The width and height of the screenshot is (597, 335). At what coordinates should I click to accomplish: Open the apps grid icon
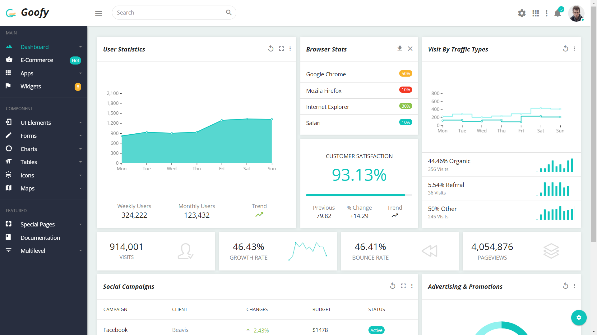click(535, 13)
